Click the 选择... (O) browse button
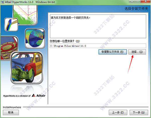The height and width of the screenshot is (118, 151). tap(137, 52)
